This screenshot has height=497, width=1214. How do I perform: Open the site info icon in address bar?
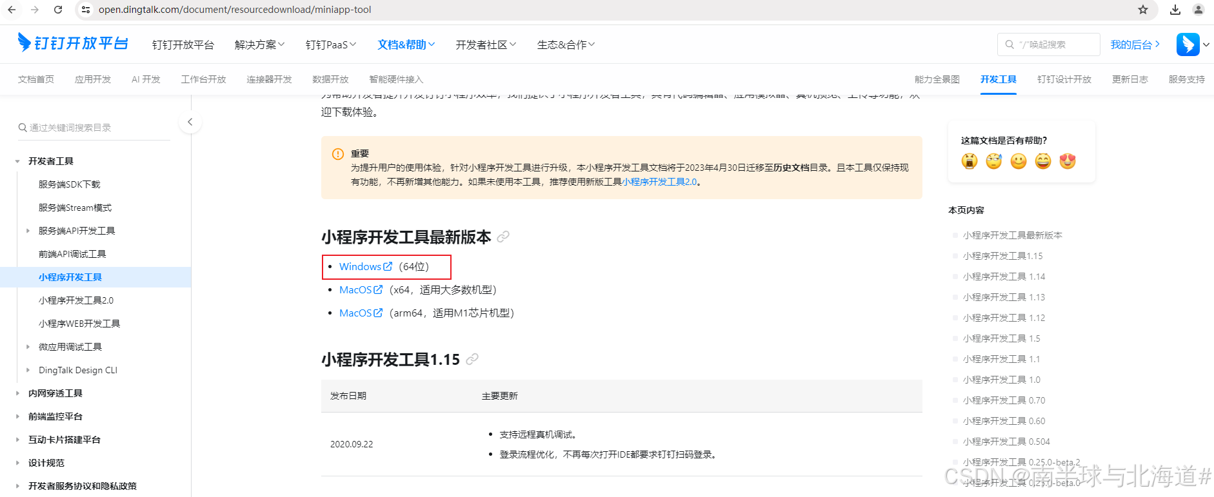(x=86, y=10)
